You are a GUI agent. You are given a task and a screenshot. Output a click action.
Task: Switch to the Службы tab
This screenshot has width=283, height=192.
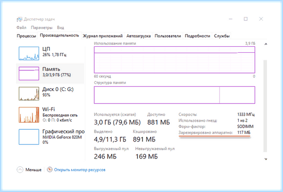(222, 36)
